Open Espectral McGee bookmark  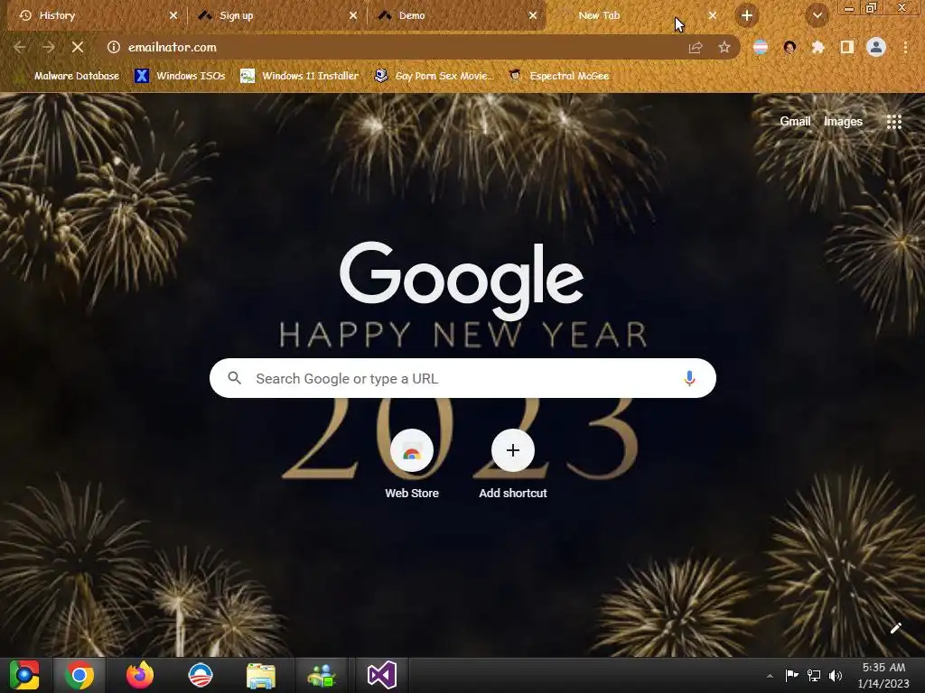click(558, 76)
